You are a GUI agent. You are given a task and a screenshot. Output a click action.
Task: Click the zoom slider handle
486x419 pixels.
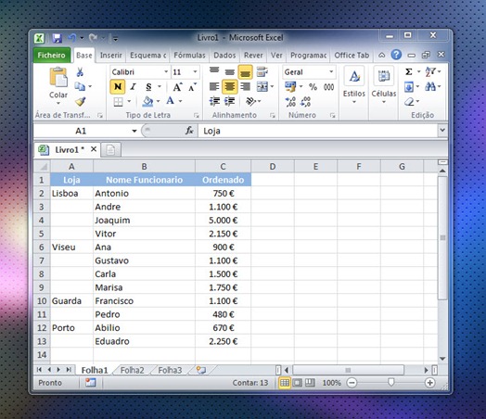[x=390, y=383]
